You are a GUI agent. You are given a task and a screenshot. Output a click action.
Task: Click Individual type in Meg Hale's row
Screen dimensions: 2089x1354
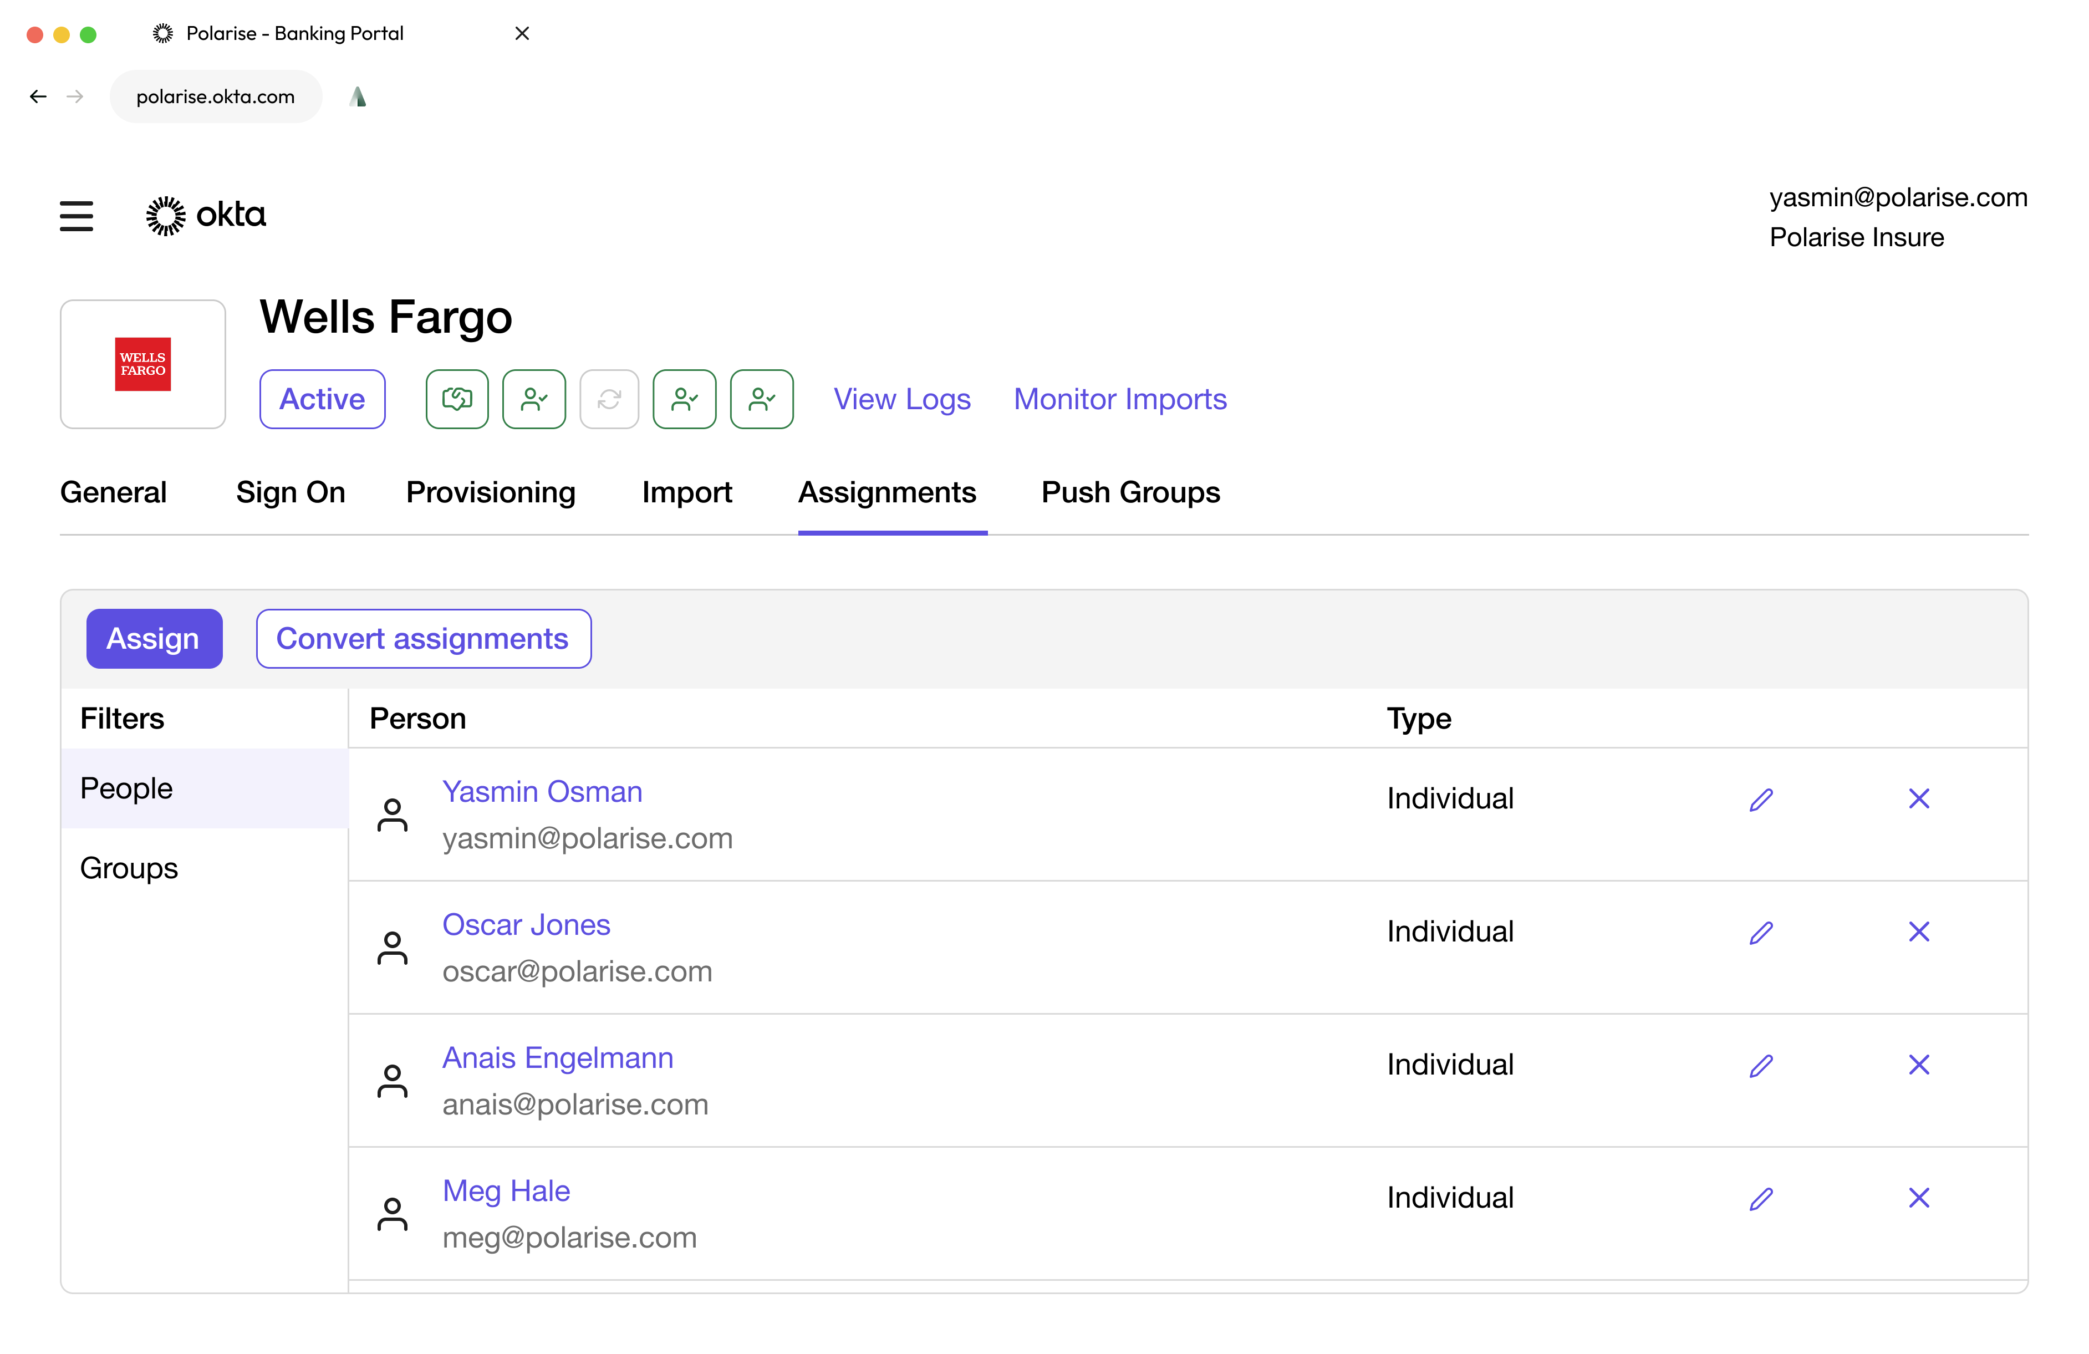(1450, 1198)
